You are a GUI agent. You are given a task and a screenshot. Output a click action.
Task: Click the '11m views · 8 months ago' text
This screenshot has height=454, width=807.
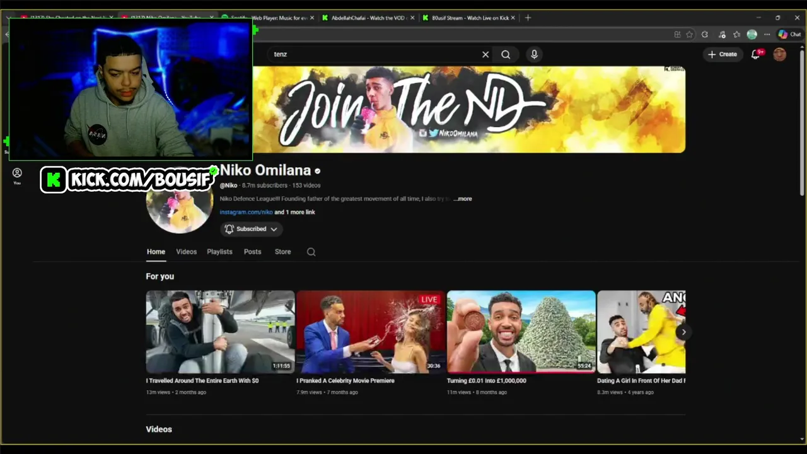coord(477,392)
